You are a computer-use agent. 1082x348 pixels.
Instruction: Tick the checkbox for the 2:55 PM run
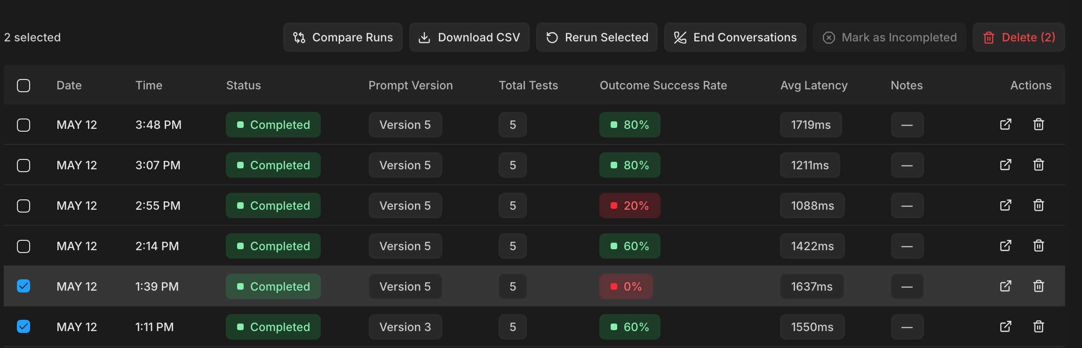point(24,206)
